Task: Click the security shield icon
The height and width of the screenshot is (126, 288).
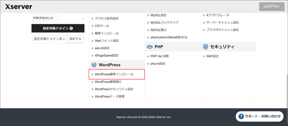Action: point(205,47)
